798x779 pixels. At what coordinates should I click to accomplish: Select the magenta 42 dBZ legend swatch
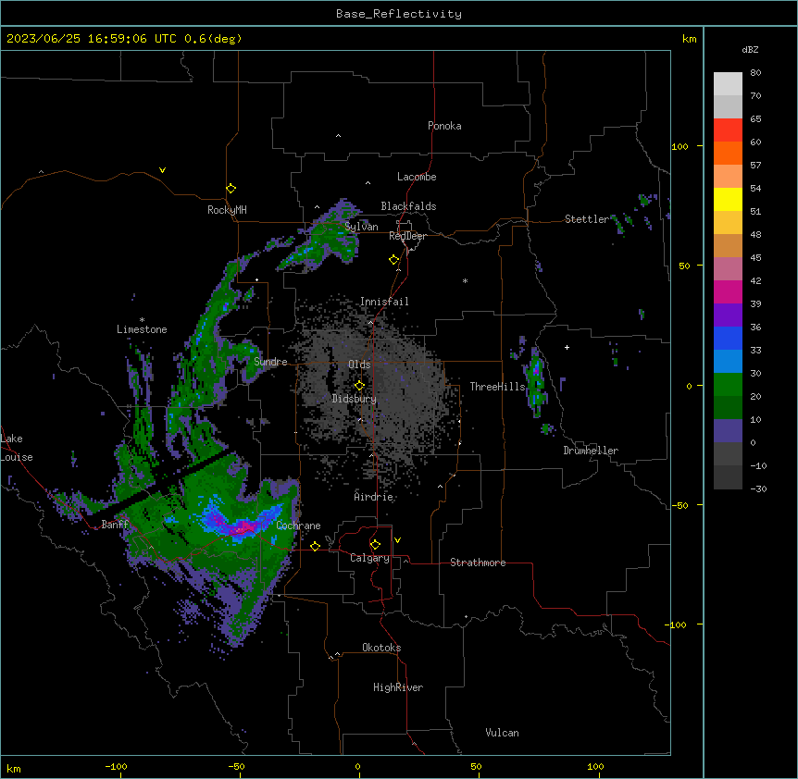[x=728, y=291]
